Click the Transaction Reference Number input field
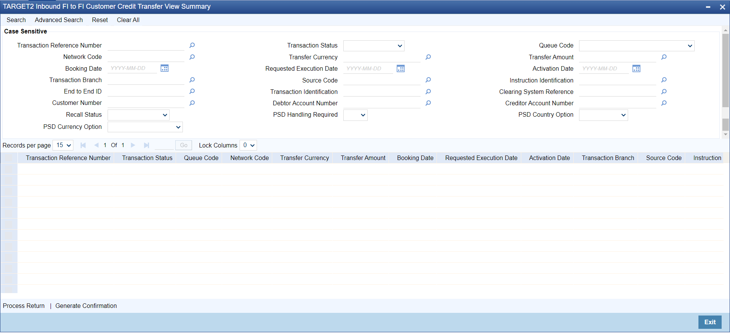The height and width of the screenshot is (333, 730). pyautogui.click(x=146, y=46)
